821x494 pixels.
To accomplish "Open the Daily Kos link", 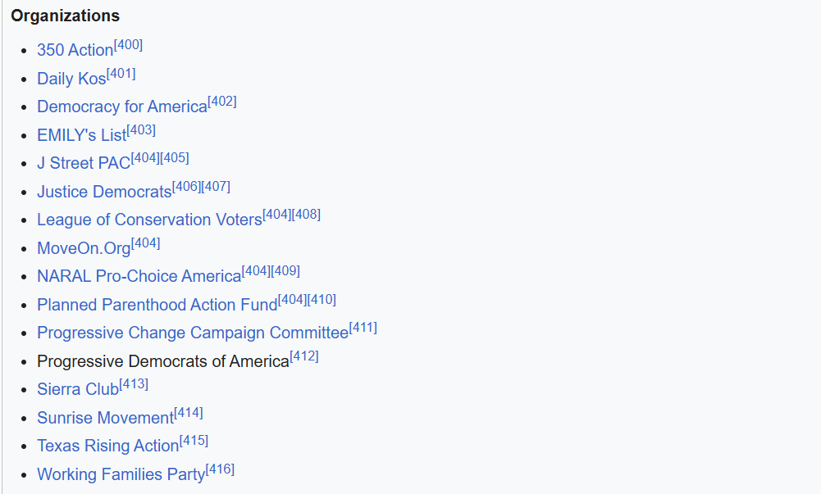I will point(71,79).
